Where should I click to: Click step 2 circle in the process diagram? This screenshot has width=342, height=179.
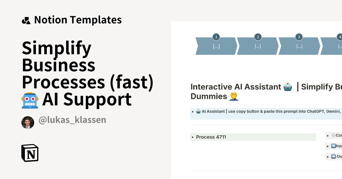258,37
